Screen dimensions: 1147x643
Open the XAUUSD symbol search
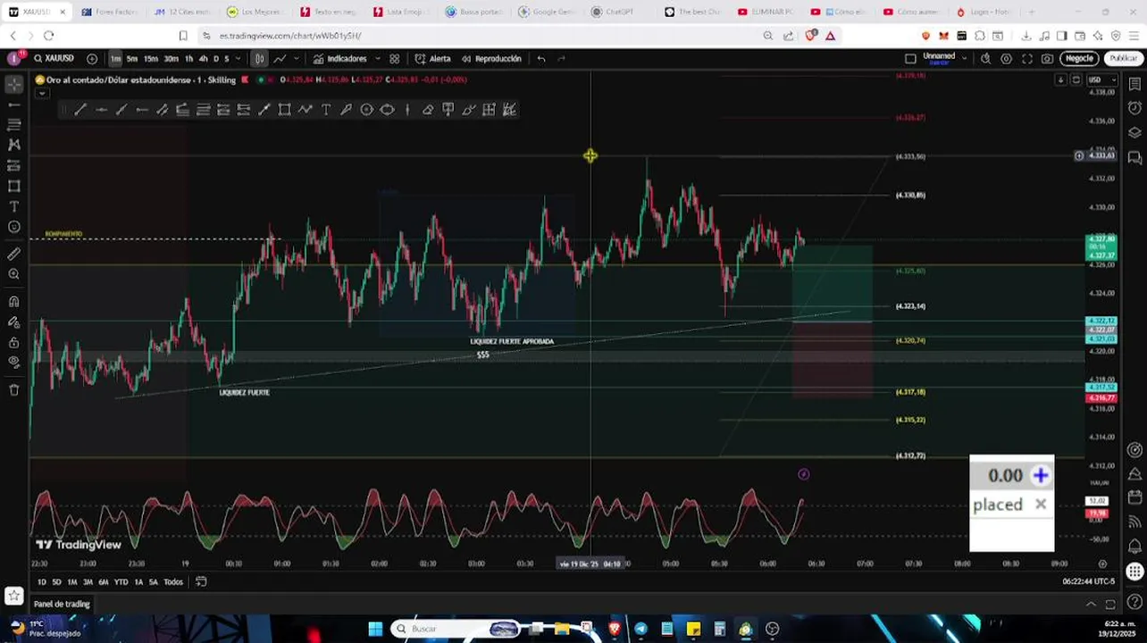click(54, 58)
